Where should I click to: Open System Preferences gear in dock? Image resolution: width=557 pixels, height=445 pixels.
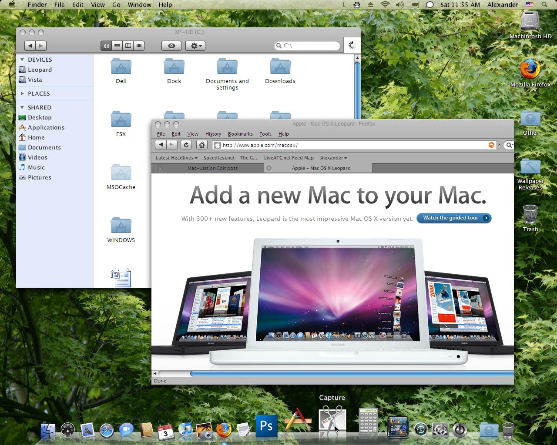[440, 430]
